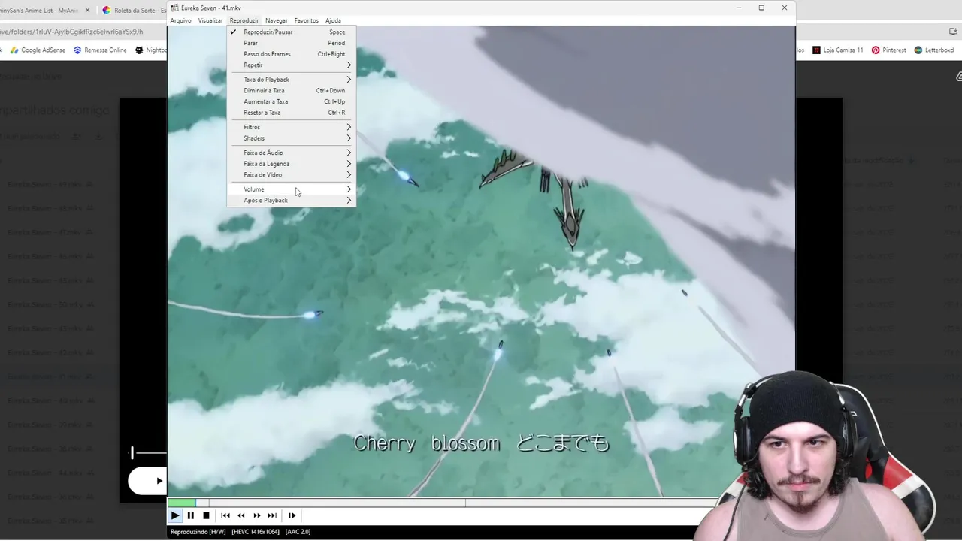962x541 pixels.
Task: Expand Faixa de Áudio submenu
Action: (292, 153)
